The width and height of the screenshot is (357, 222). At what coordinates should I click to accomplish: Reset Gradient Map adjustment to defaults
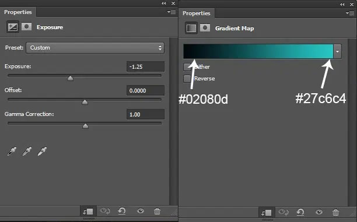300,213
